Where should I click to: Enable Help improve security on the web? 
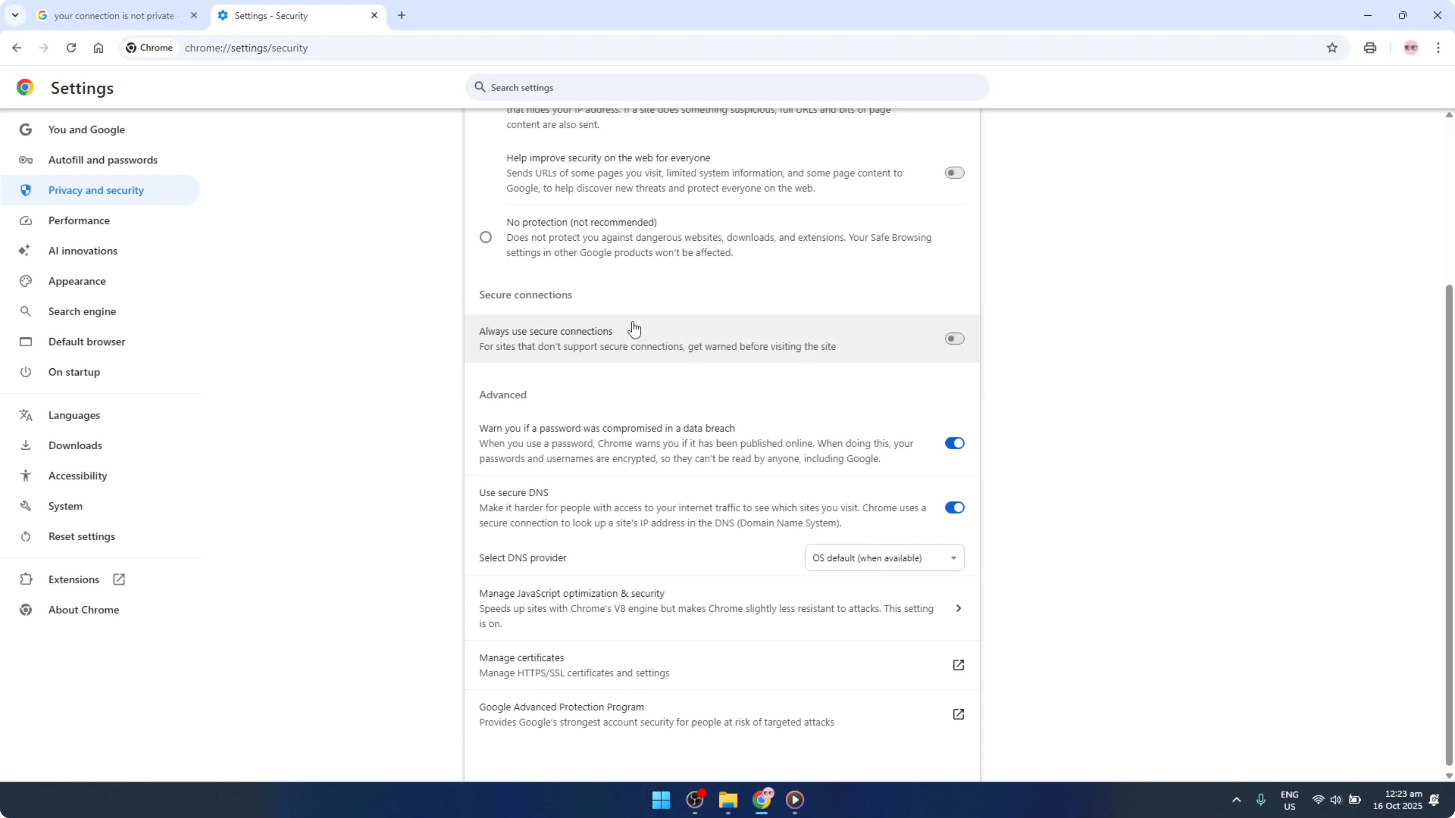[x=954, y=173]
